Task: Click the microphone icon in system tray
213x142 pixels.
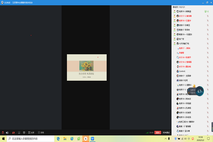Action: click(169, 139)
